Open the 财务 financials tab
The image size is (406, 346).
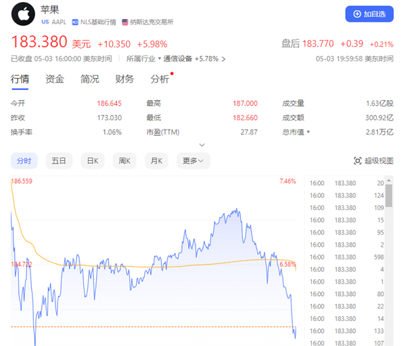(x=125, y=79)
